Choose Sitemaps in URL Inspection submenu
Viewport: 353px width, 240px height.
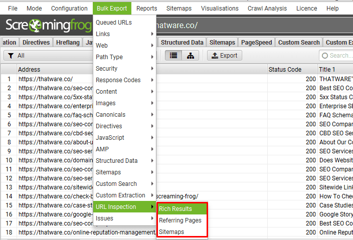tap(182, 231)
